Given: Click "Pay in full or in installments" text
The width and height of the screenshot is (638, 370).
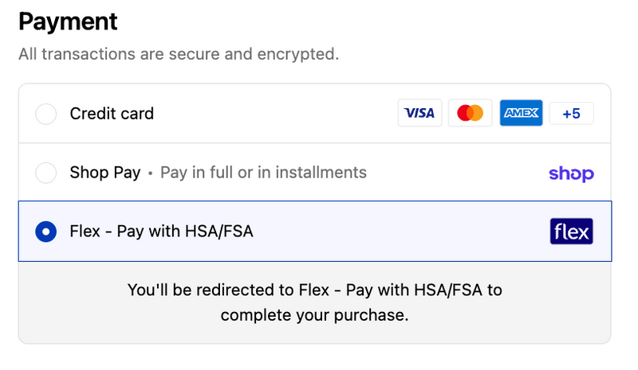Looking at the screenshot, I should 263,173.
